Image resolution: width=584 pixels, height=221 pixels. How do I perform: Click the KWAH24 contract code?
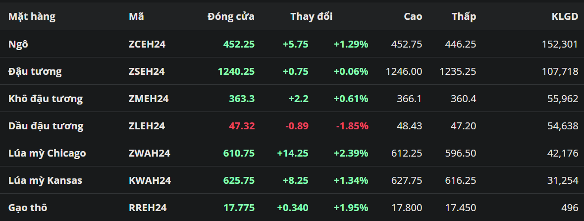coord(150,180)
